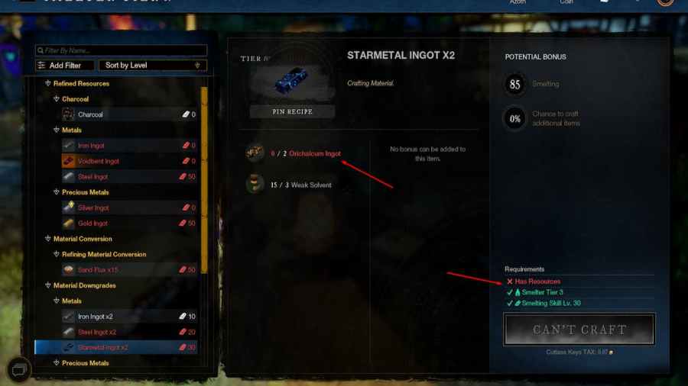Viewport: 688px width, 386px height.
Task: Click the Sand Flux x15 icon
Action: [68, 269]
